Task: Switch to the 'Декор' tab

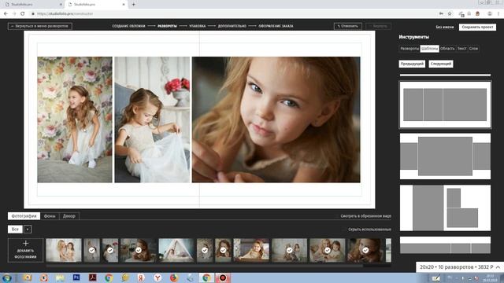Action: (69, 216)
